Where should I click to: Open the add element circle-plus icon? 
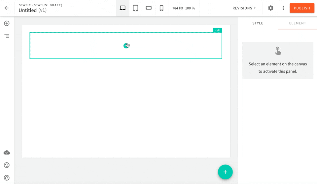coord(7,23)
